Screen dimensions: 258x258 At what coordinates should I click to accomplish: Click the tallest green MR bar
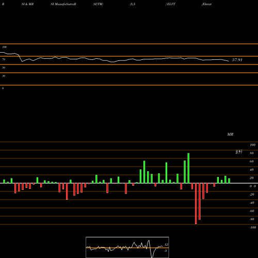pos(188,168)
